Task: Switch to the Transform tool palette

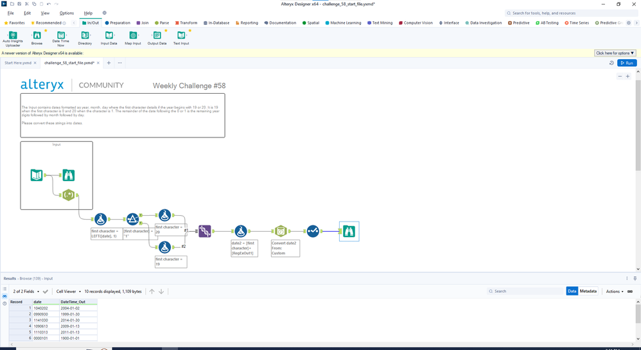Action: click(186, 23)
